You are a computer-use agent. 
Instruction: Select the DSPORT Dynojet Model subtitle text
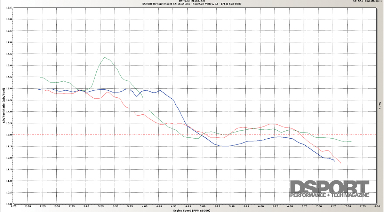click(x=192, y=4)
